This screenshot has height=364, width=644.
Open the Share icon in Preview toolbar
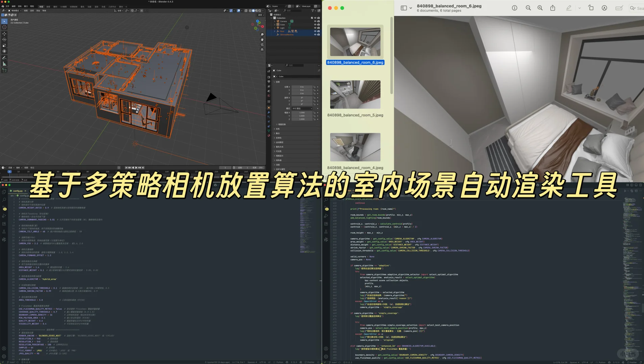coord(553,7)
